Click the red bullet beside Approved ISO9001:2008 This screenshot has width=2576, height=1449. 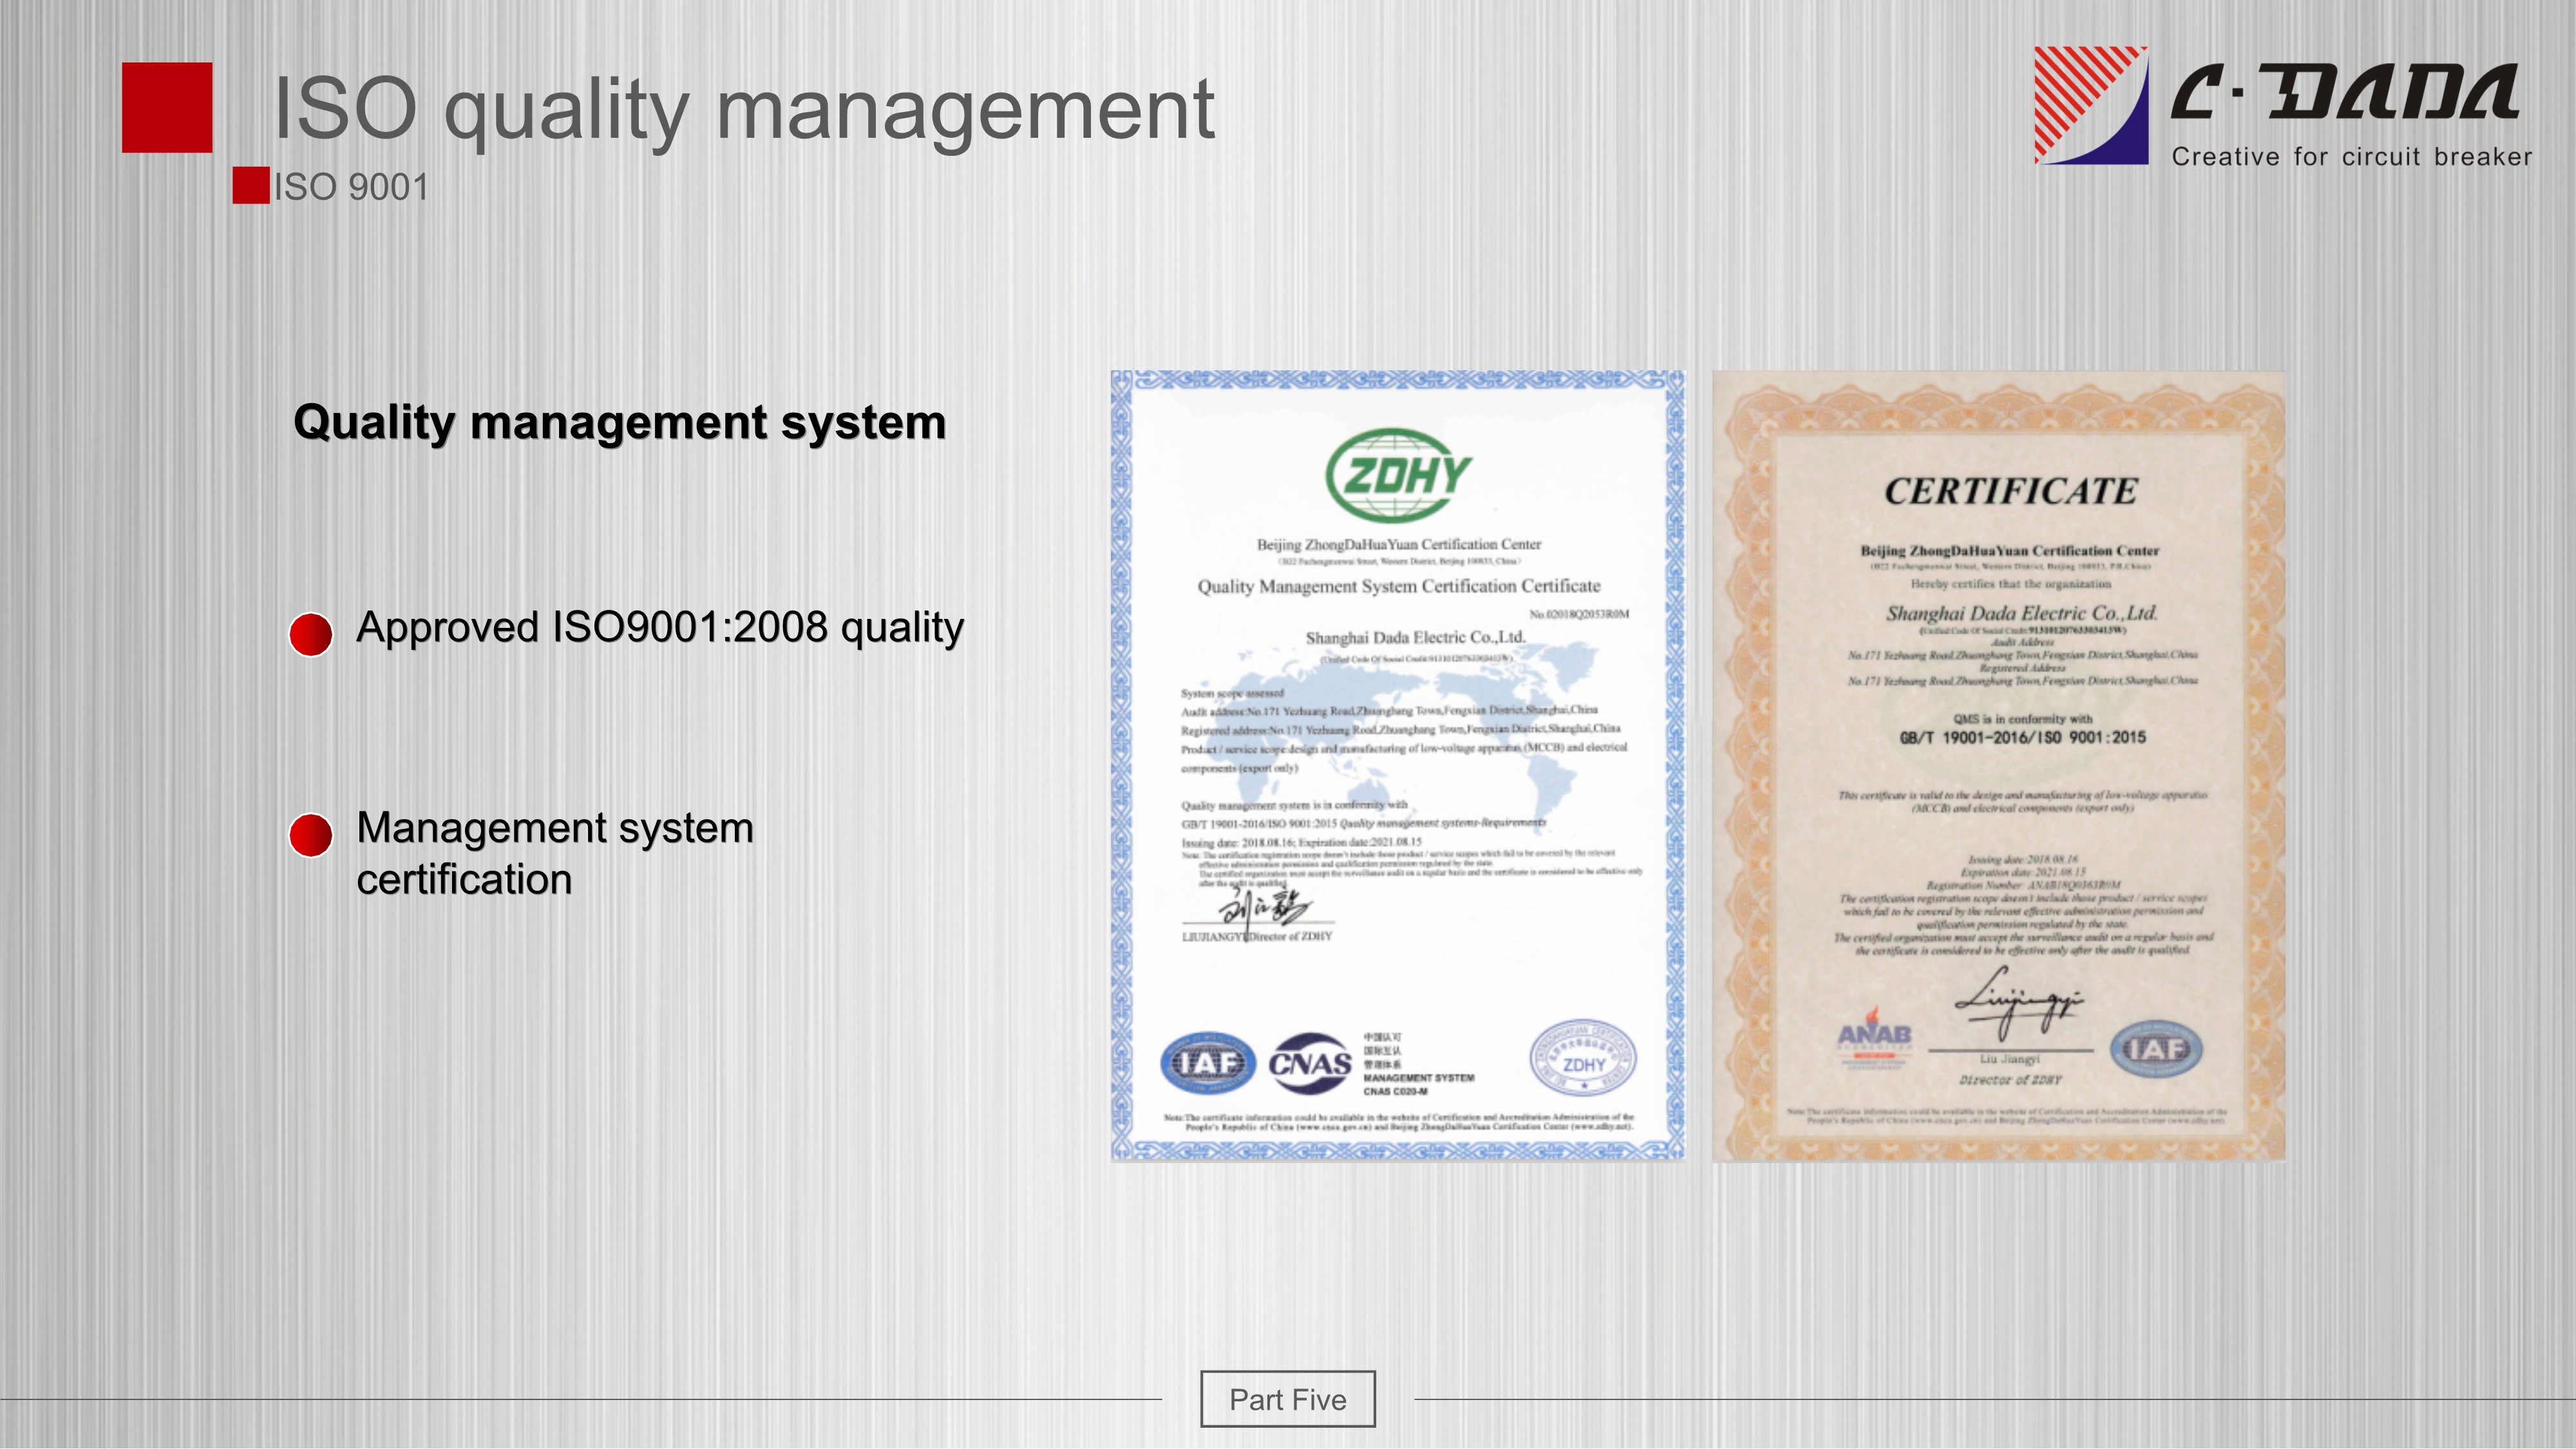click(311, 634)
